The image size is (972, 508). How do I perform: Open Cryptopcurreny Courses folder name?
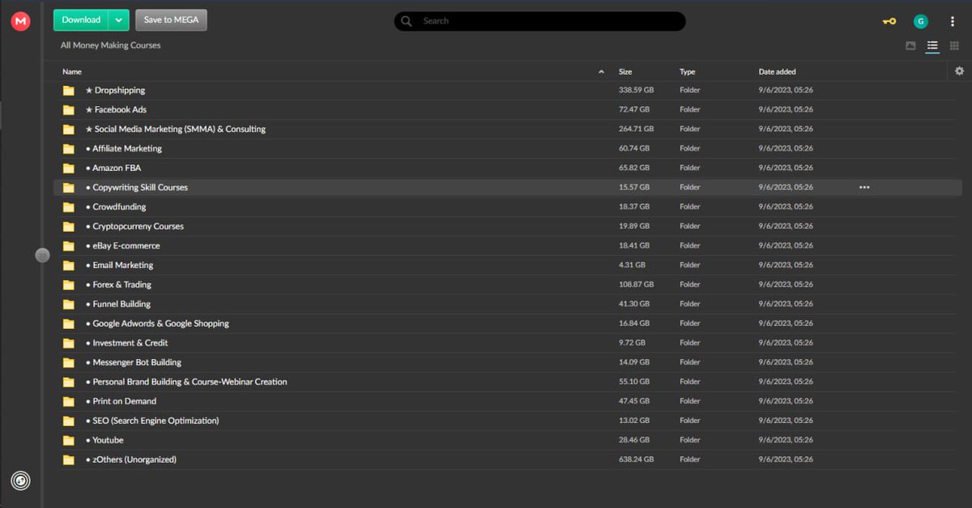point(134,226)
